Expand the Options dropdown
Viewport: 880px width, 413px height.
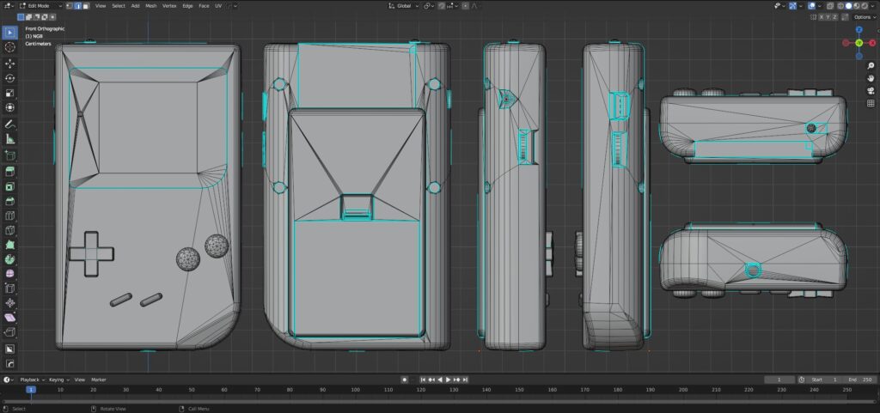(x=863, y=17)
